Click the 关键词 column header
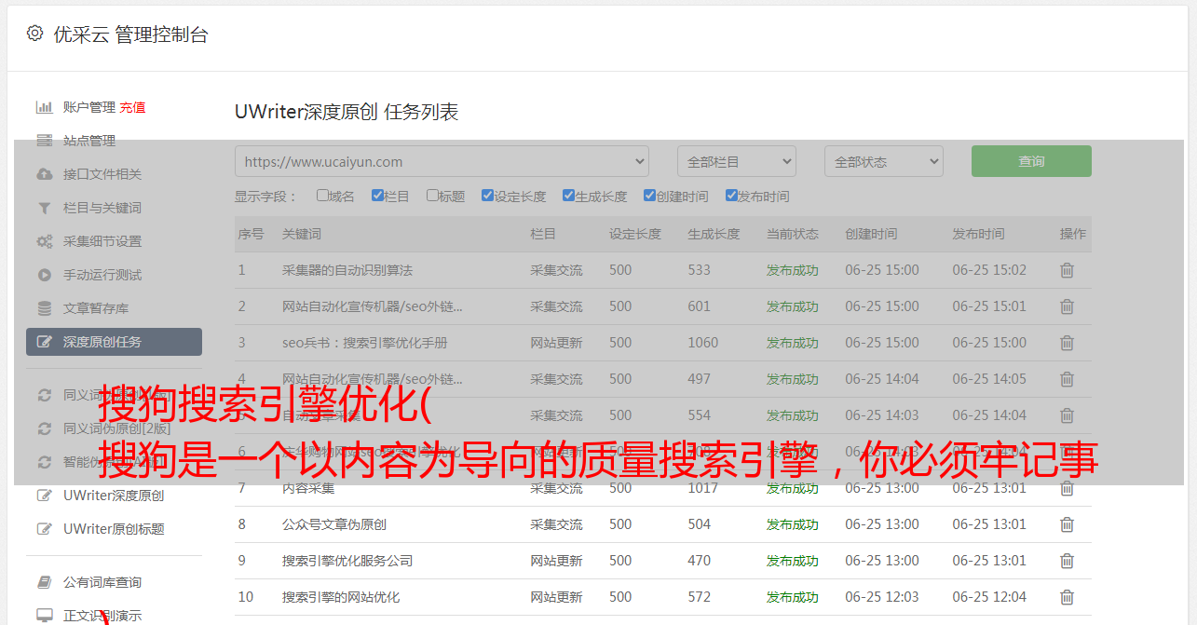This screenshot has width=1197, height=625. (302, 234)
